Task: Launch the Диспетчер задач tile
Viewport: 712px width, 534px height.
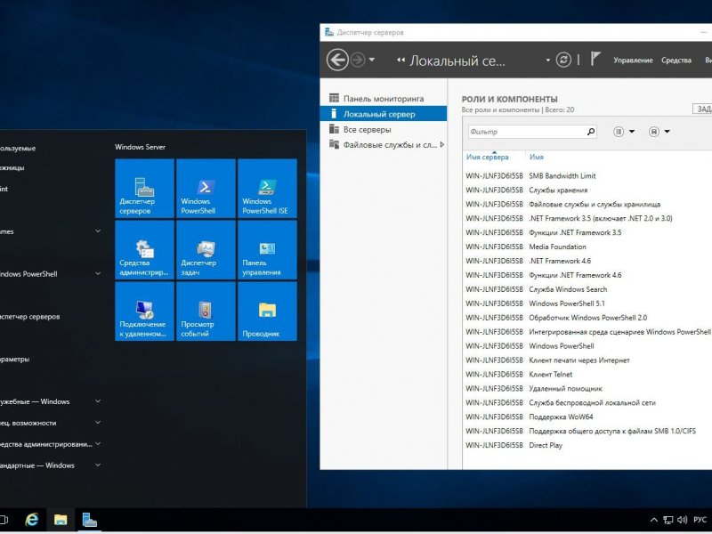Action: tap(206, 250)
